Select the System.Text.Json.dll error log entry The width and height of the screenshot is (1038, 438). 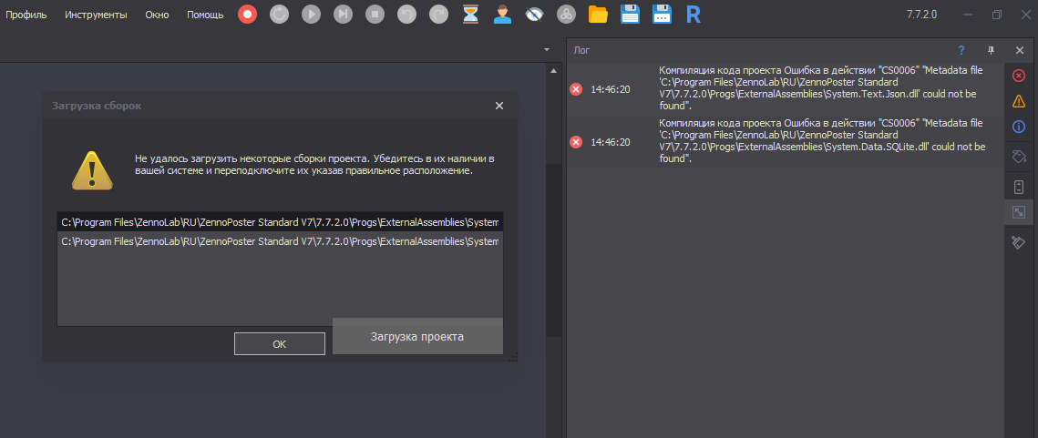(786, 88)
